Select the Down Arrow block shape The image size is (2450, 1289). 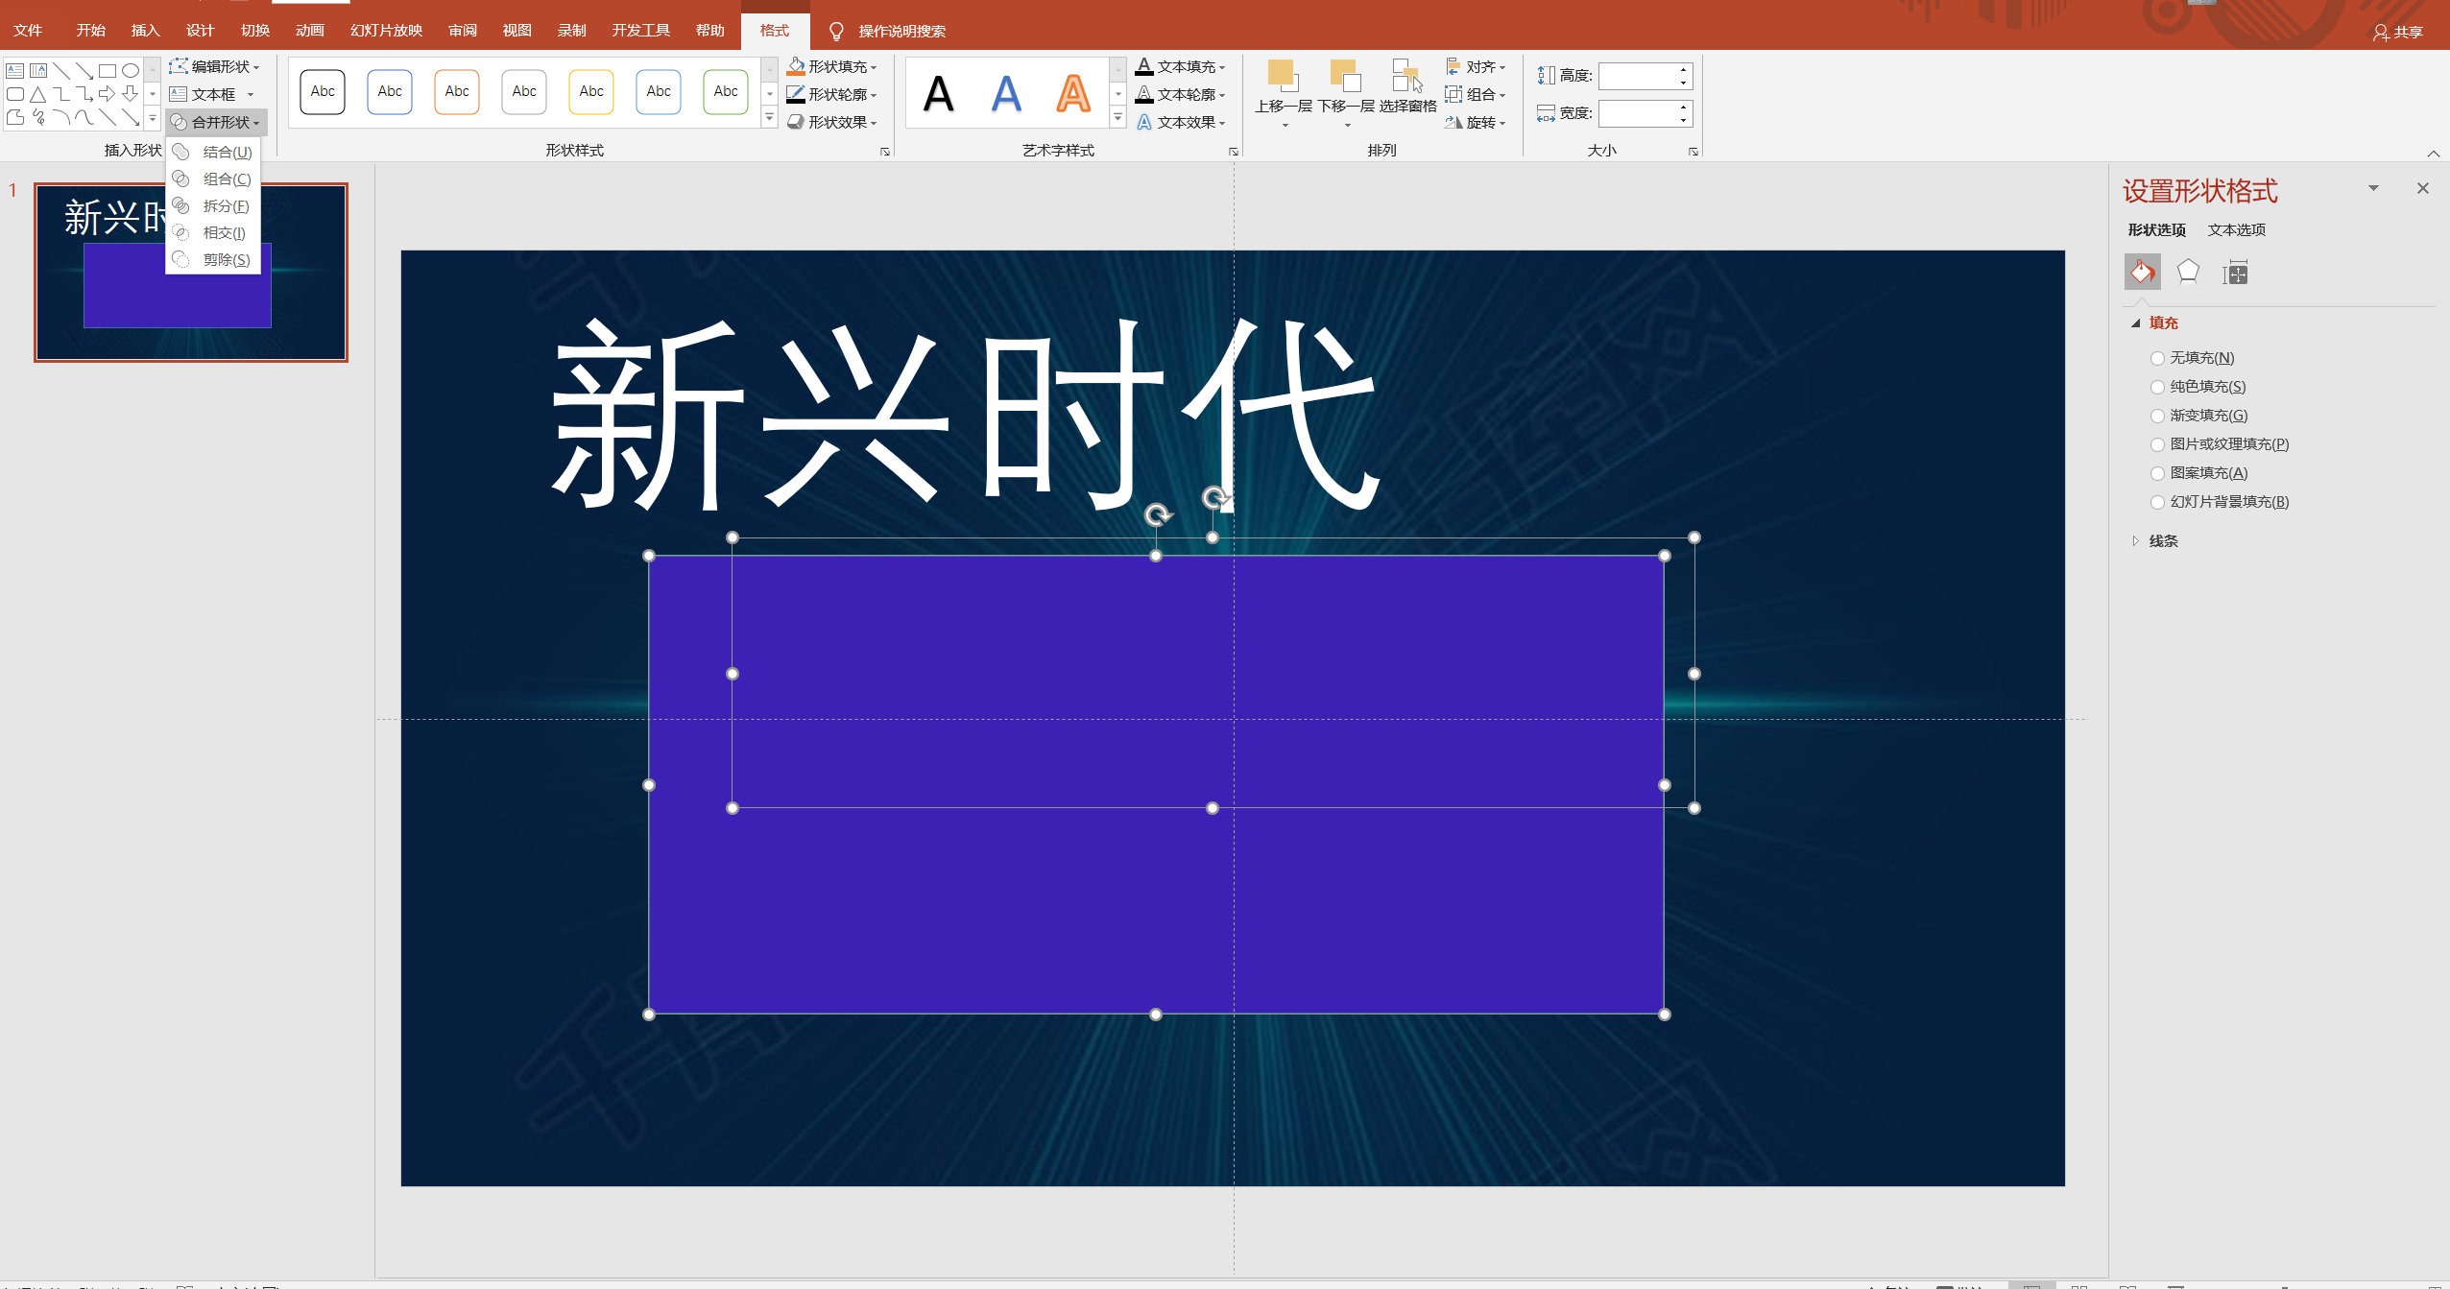[131, 94]
